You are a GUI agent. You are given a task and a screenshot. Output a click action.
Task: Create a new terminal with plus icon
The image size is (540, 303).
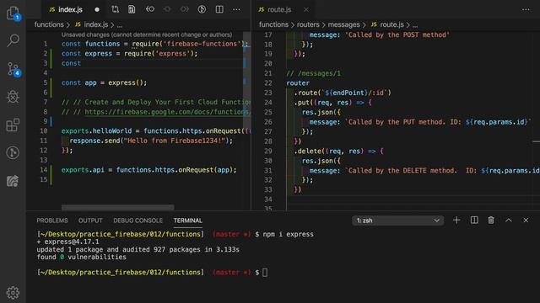pyautogui.click(x=456, y=221)
